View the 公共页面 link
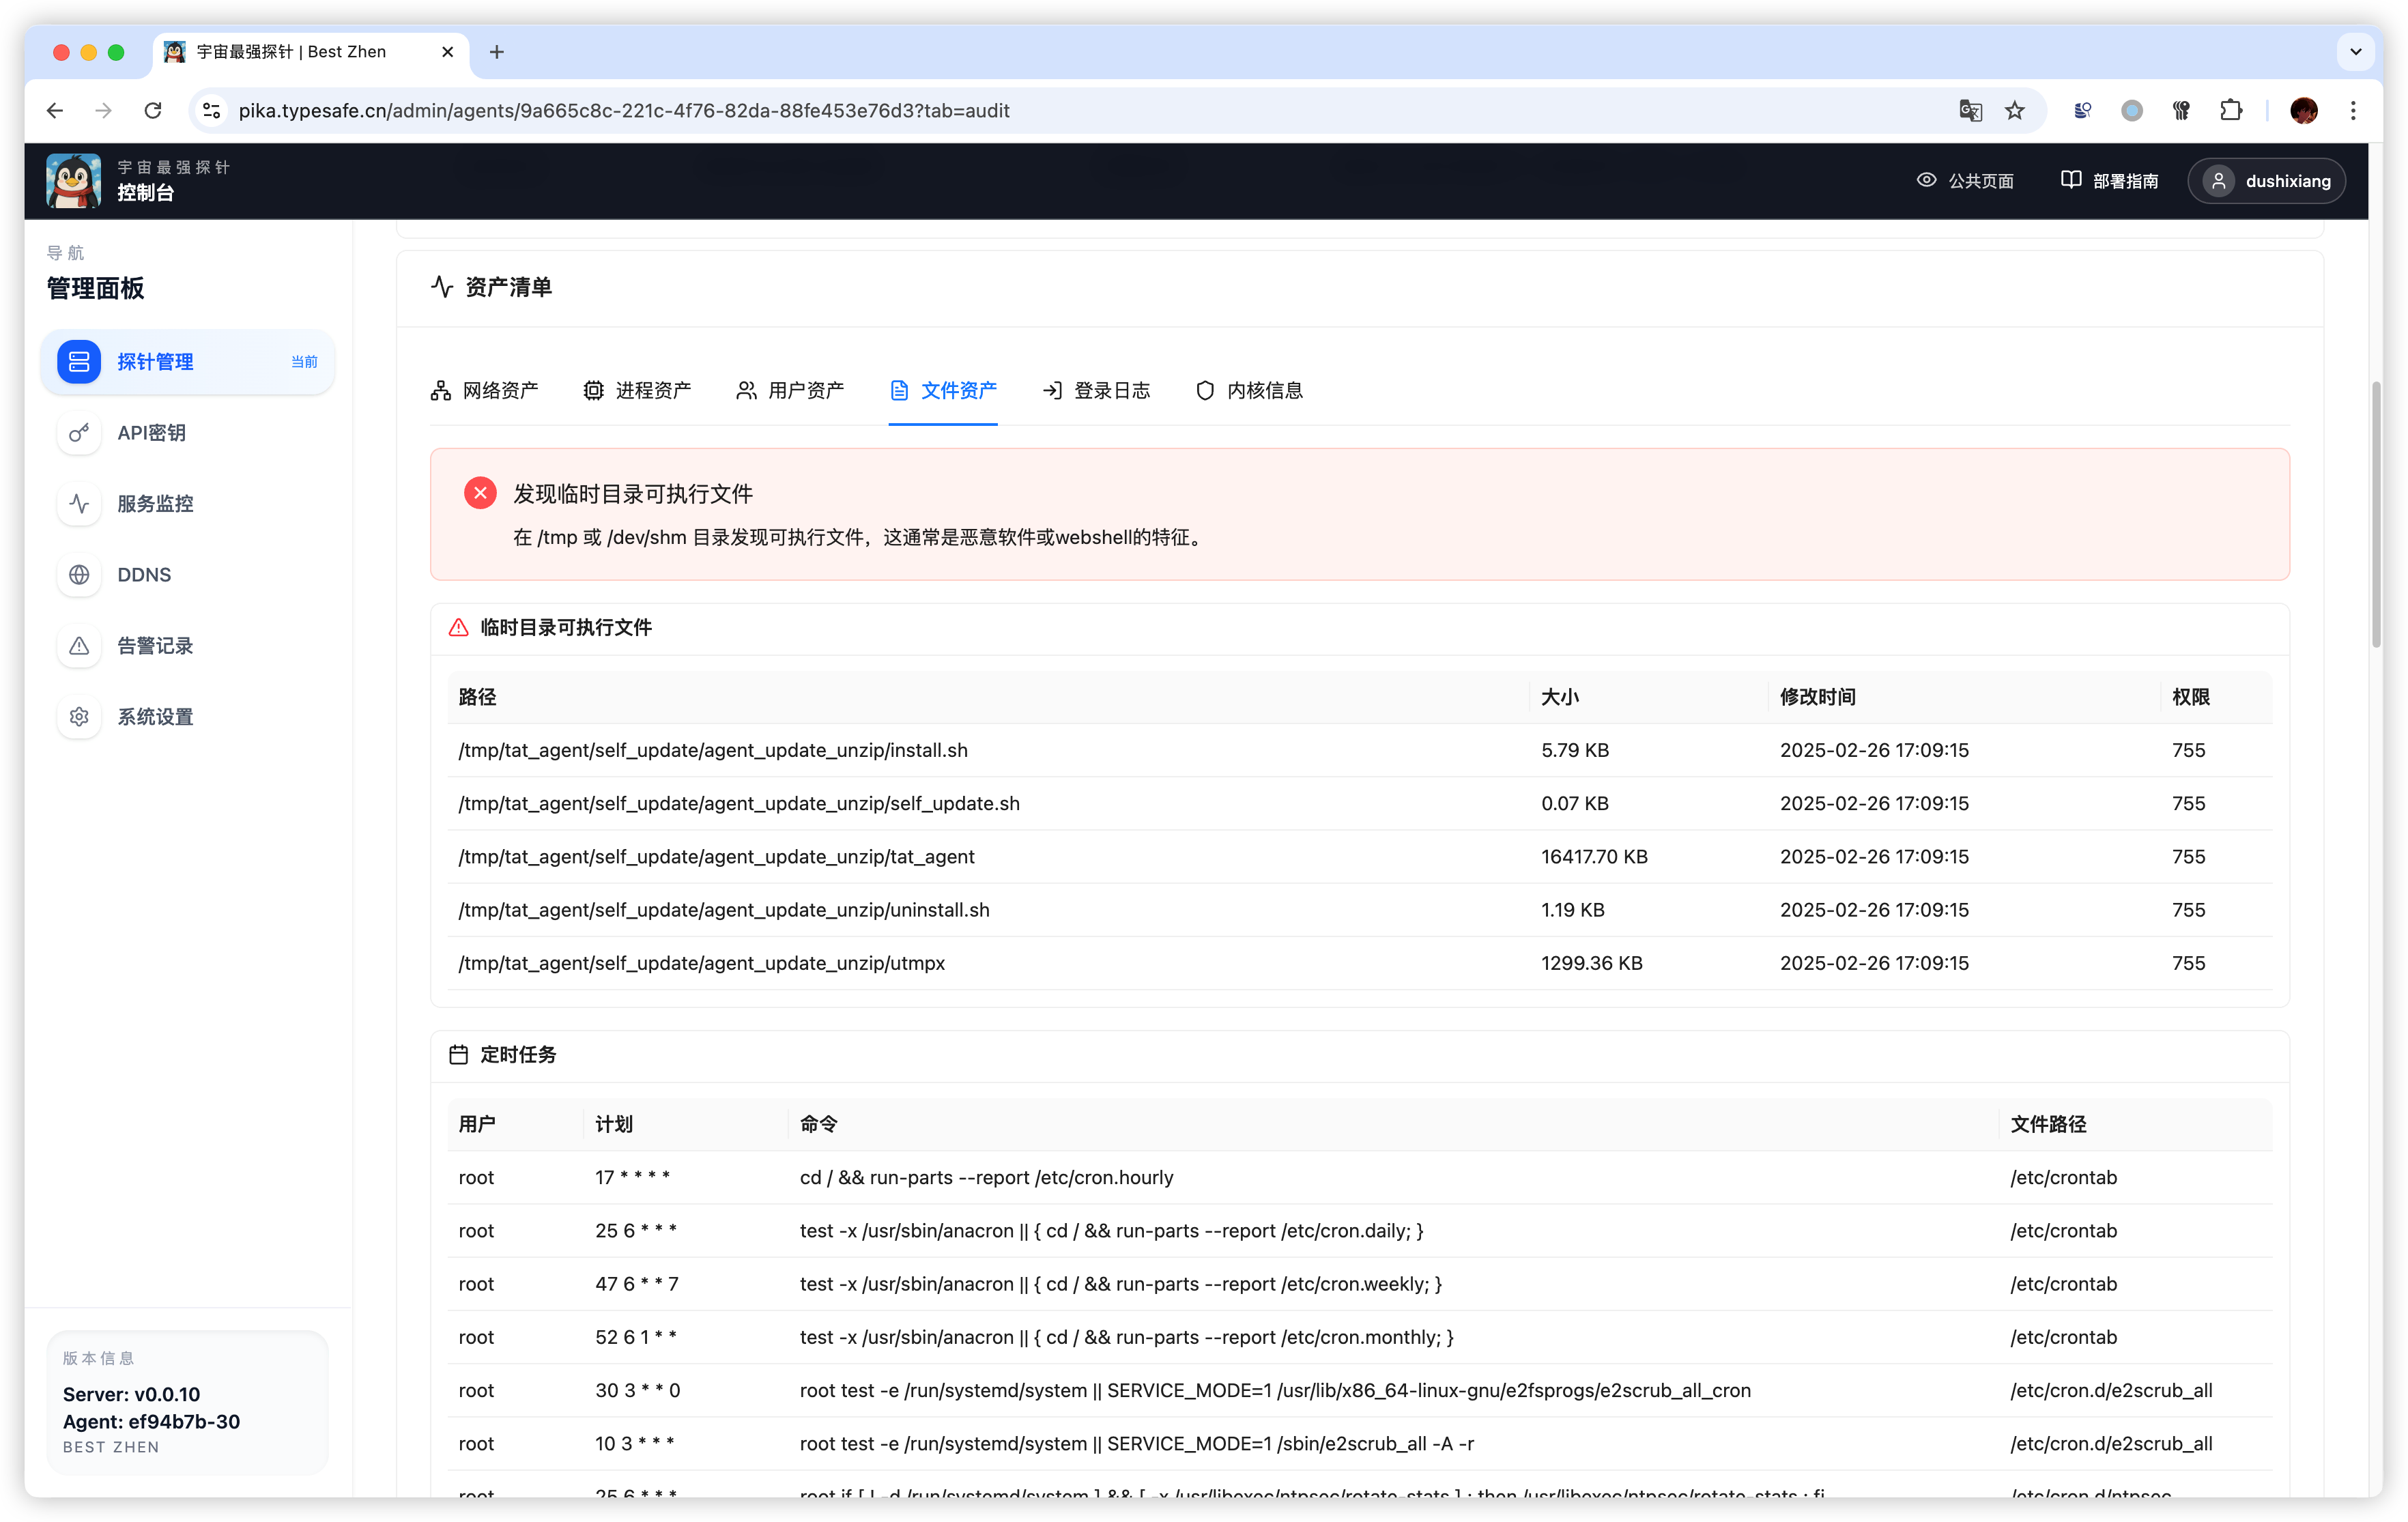This screenshot has width=2408, height=1522. click(1964, 181)
